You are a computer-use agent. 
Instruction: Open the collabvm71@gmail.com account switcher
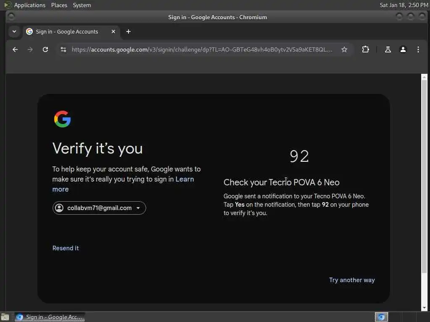pos(99,208)
